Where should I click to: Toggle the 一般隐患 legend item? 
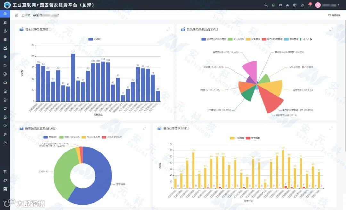[x=237, y=138]
